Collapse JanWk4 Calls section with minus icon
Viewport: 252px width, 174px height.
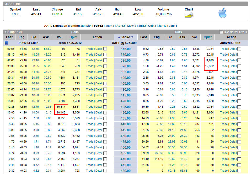(6, 43)
